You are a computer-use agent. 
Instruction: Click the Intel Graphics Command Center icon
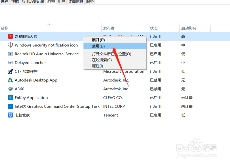click(x=10, y=106)
